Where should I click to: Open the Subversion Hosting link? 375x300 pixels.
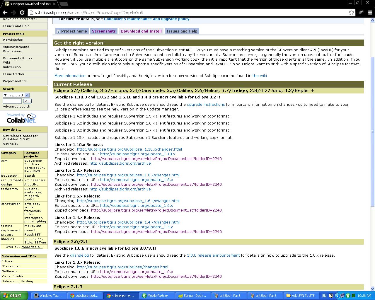17,281
